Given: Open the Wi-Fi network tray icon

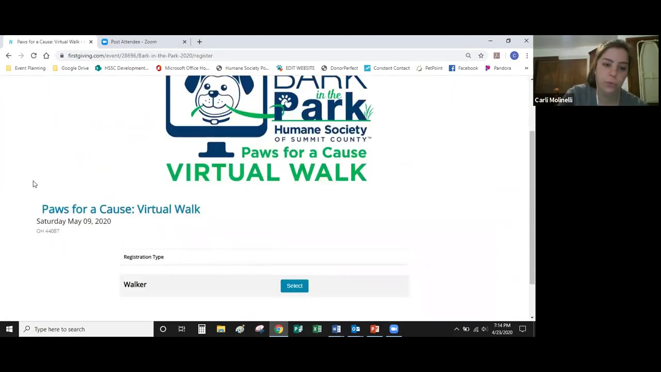Looking at the screenshot, I should click(x=476, y=329).
